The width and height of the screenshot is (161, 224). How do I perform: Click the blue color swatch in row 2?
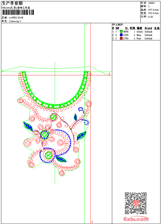pos(121,35)
